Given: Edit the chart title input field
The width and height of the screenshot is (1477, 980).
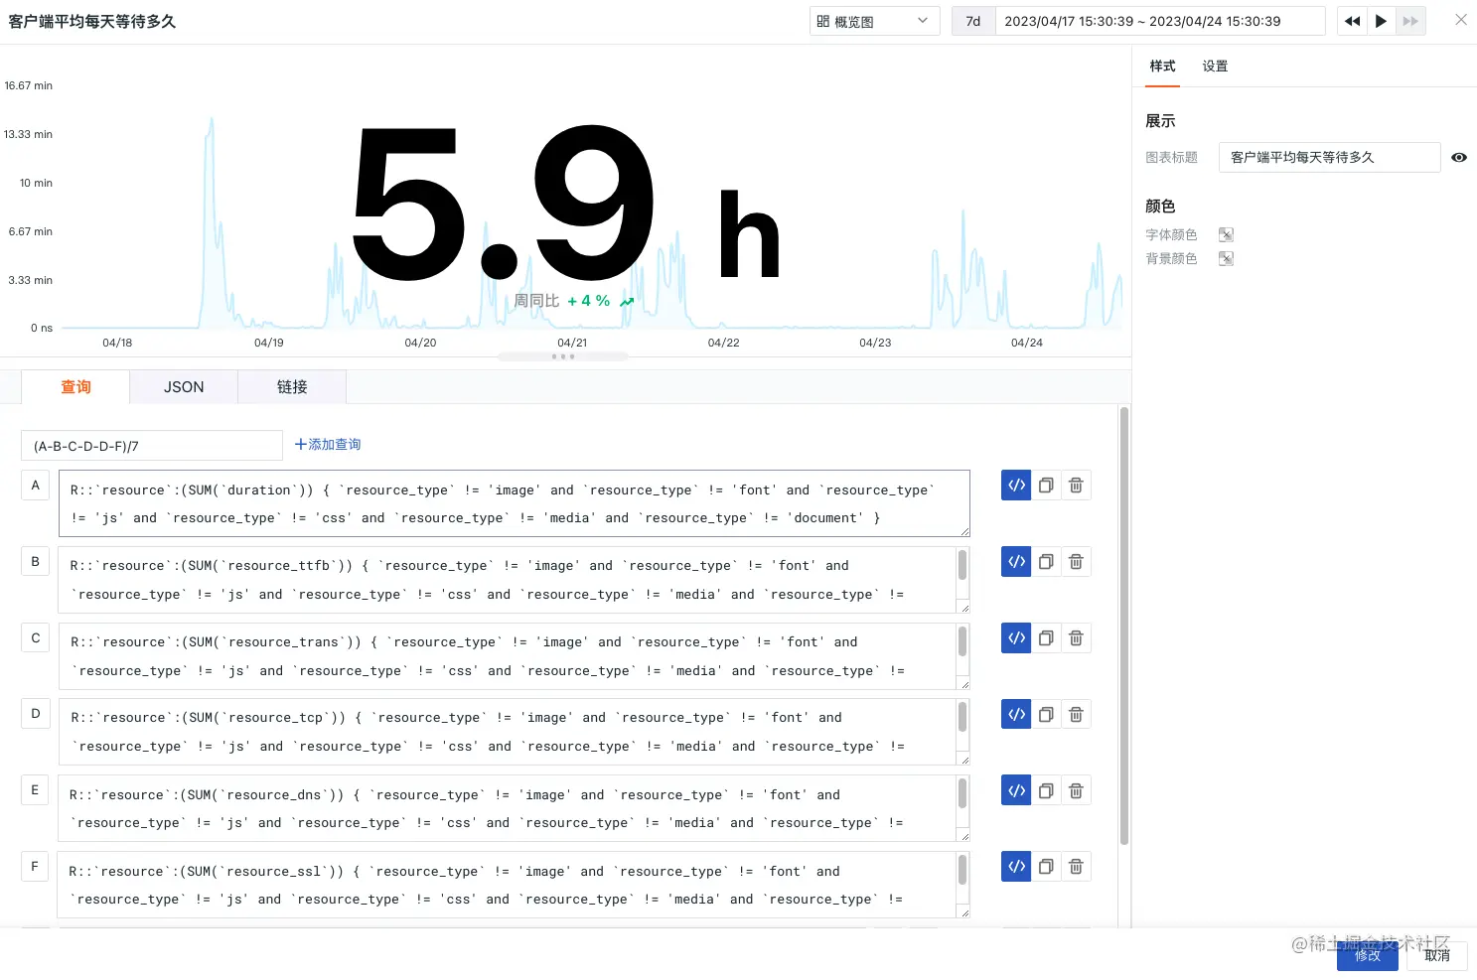Looking at the screenshot, I should [x=1329, y=157].
